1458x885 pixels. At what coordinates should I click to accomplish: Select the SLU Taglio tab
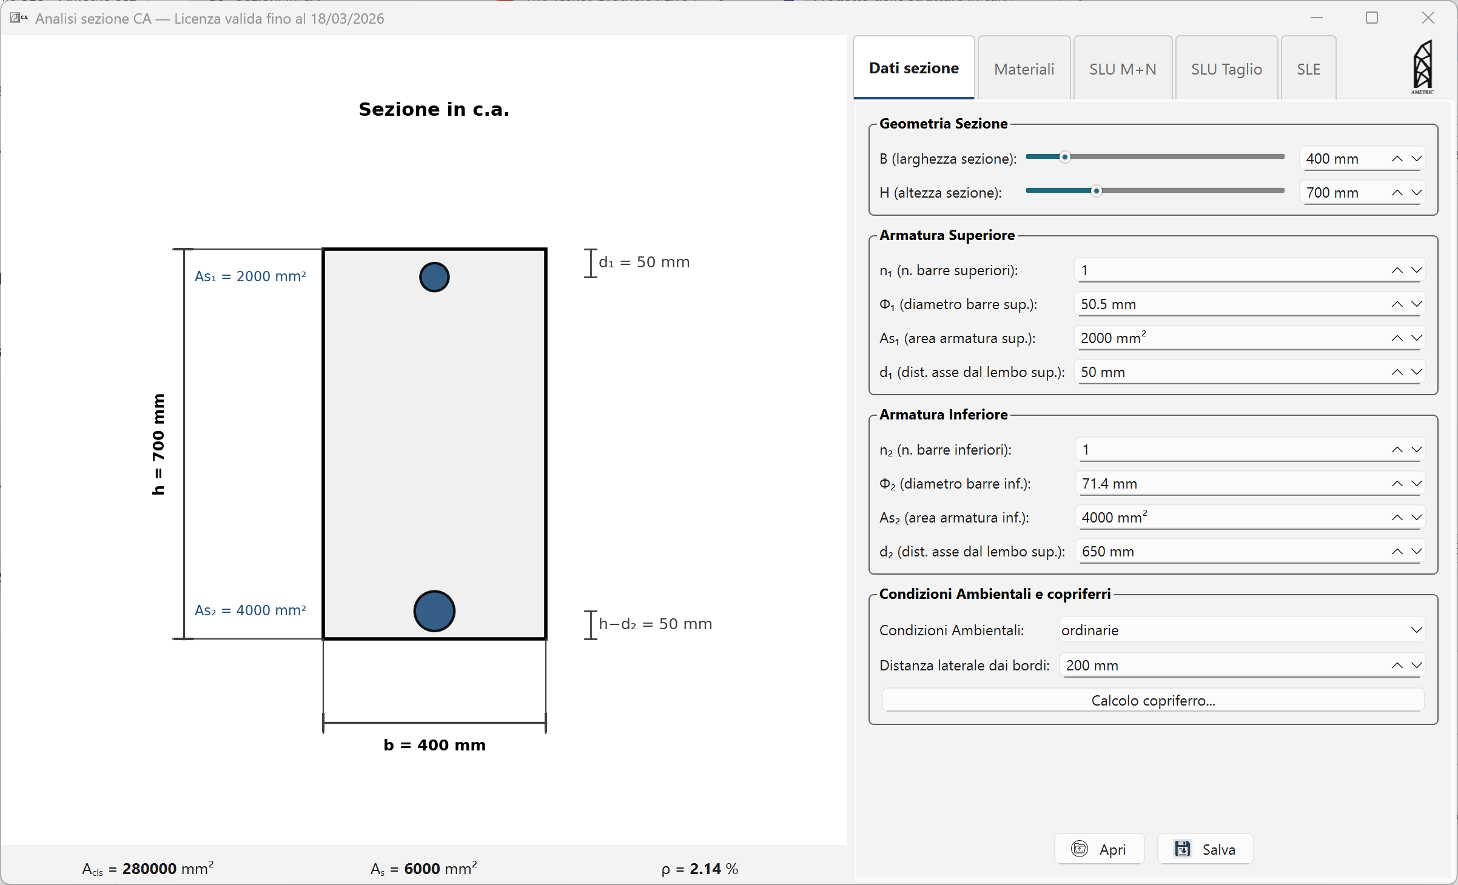tap(1226, 69)
